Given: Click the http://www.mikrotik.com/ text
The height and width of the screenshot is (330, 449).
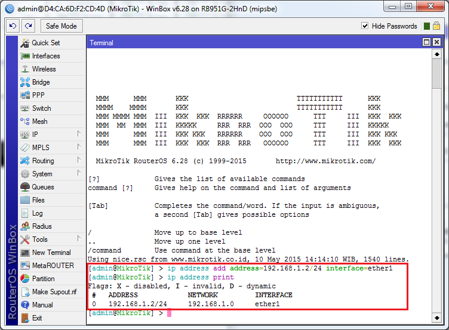Looking at the screenshot, I should [x=325, y=161].
